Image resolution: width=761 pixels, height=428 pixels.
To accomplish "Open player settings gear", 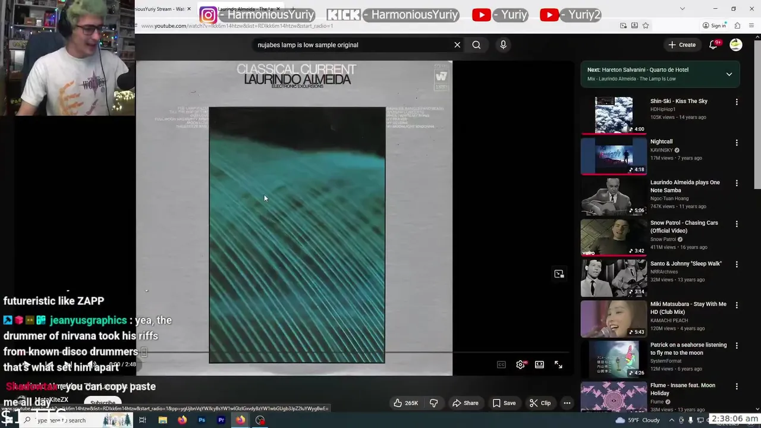I will pos(520,364).
